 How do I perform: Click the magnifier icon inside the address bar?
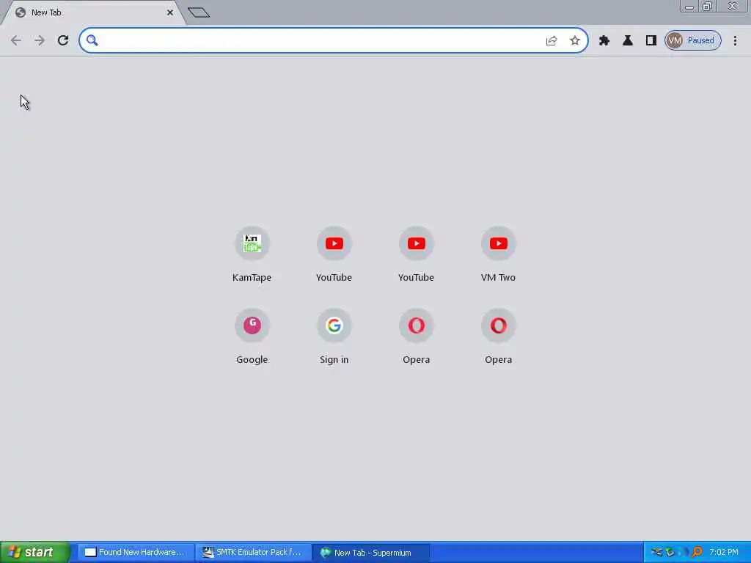tap(92, 40)
